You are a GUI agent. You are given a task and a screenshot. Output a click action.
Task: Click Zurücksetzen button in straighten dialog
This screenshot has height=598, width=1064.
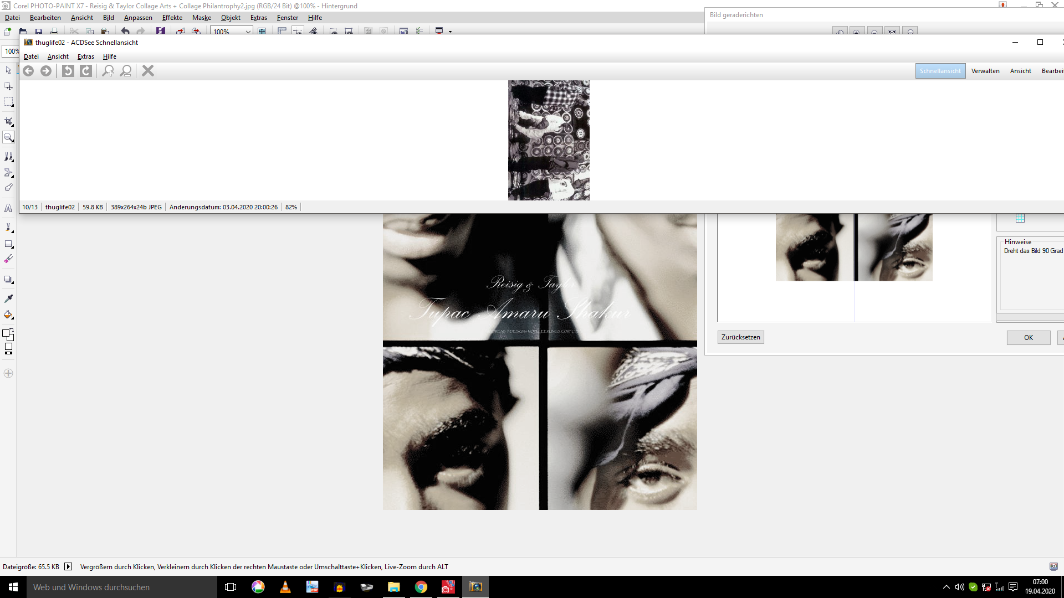coord(741,337)
